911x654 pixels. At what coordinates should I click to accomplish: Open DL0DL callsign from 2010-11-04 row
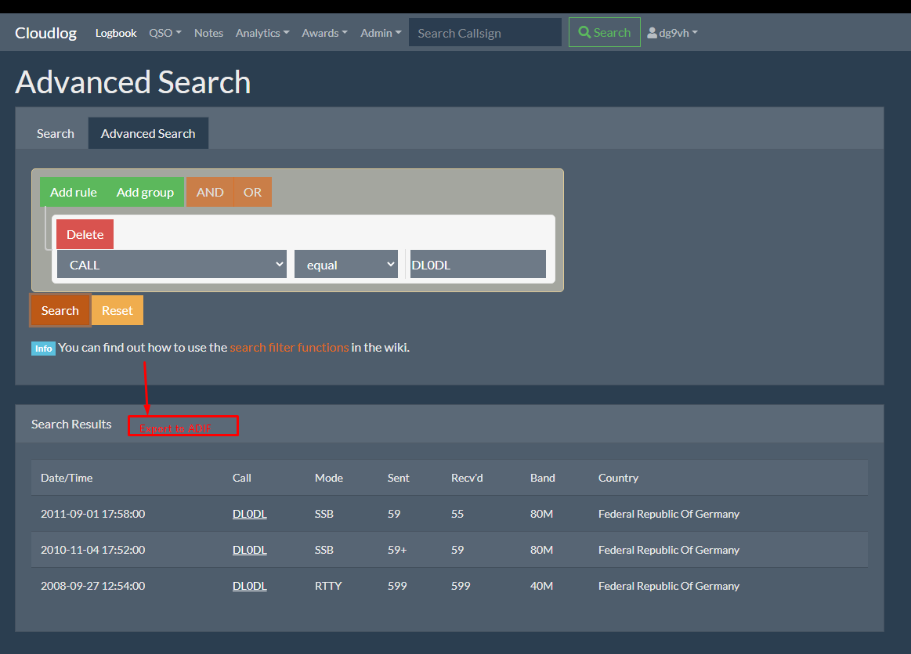(x=249, y=550)
